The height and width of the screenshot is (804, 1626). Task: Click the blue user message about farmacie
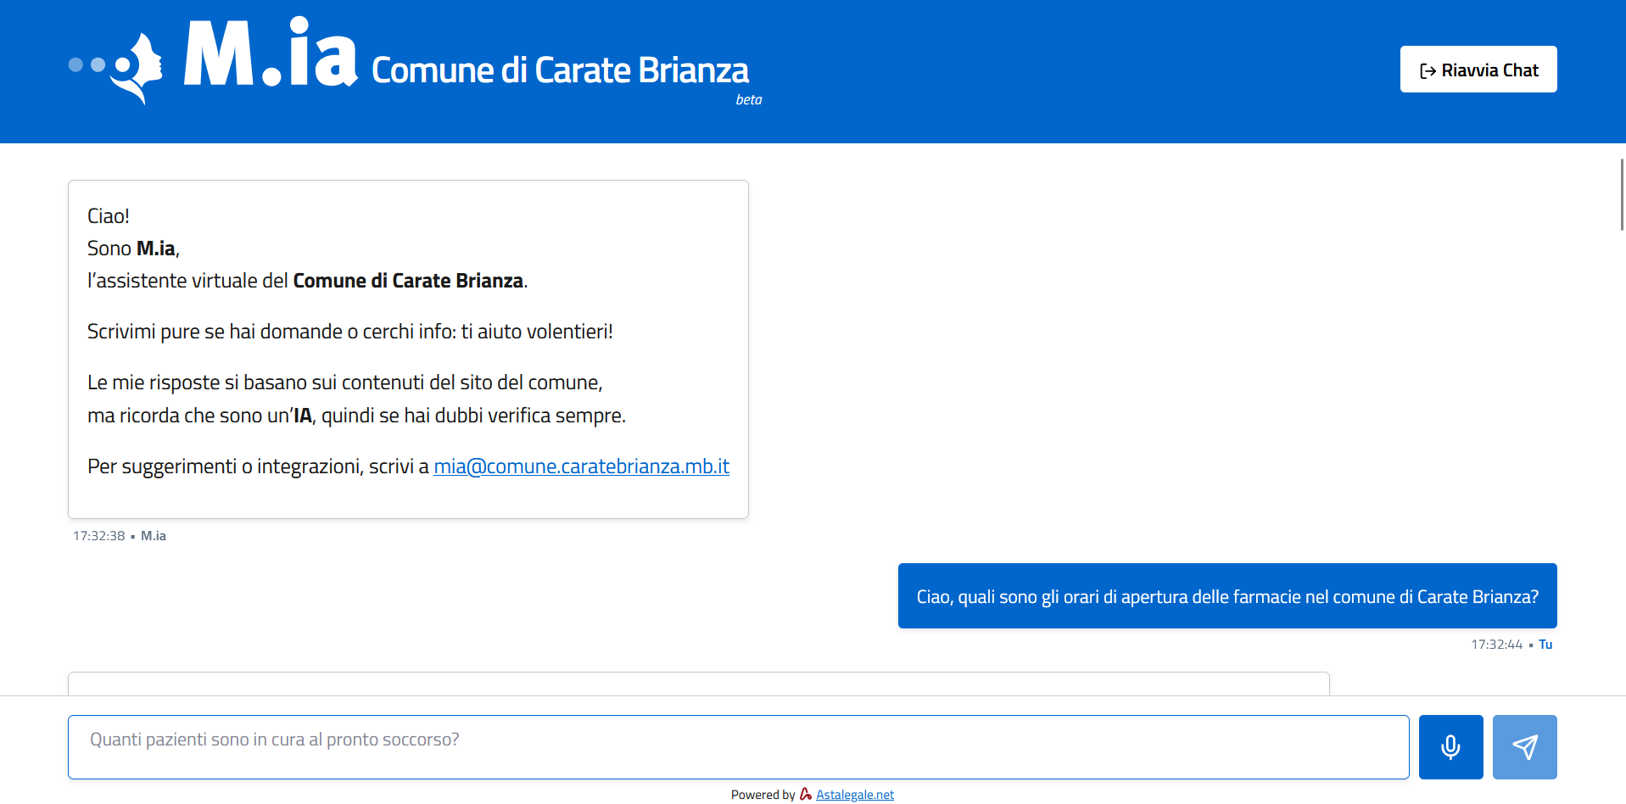pos(1226,596)
